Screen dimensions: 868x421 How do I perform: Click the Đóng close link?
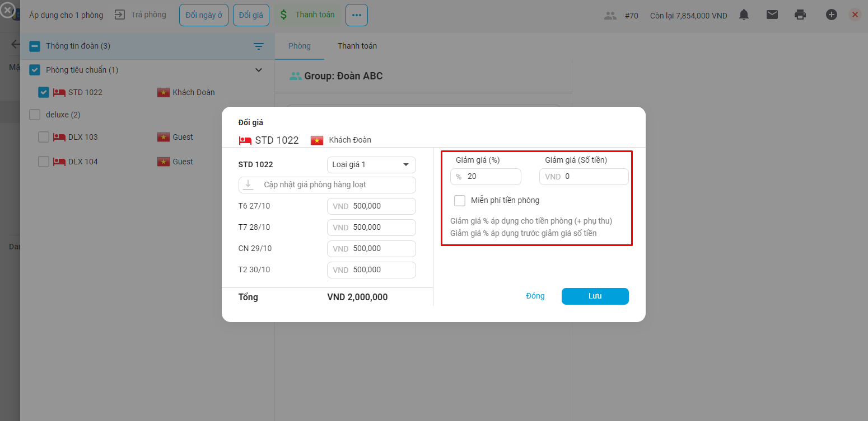(x=535, y=296)
